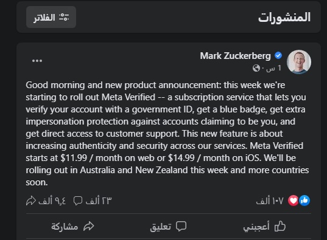Open the comments count ٢٣ ألف
This screenshot has width=327, height=240.
pos(99,201)
